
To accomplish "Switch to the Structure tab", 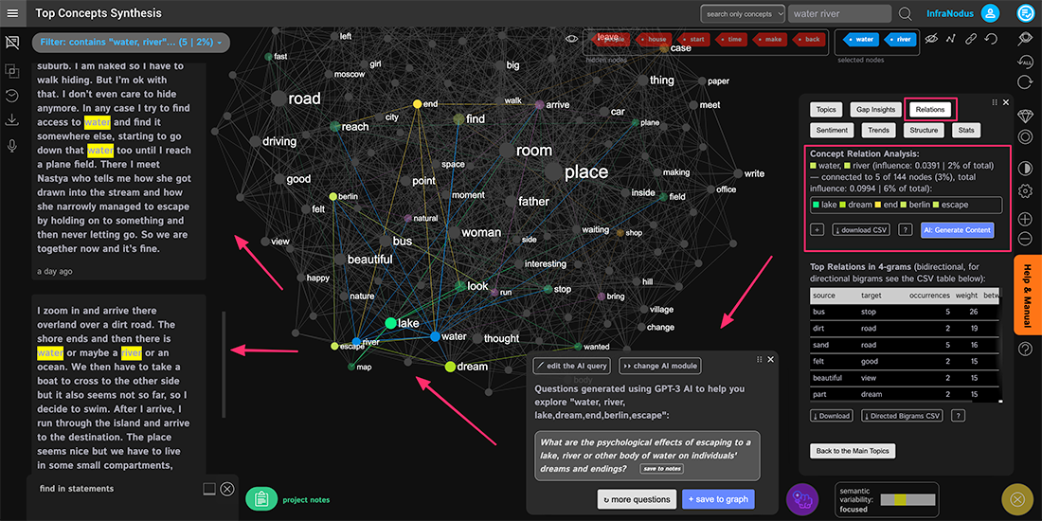I will (924, 131).
